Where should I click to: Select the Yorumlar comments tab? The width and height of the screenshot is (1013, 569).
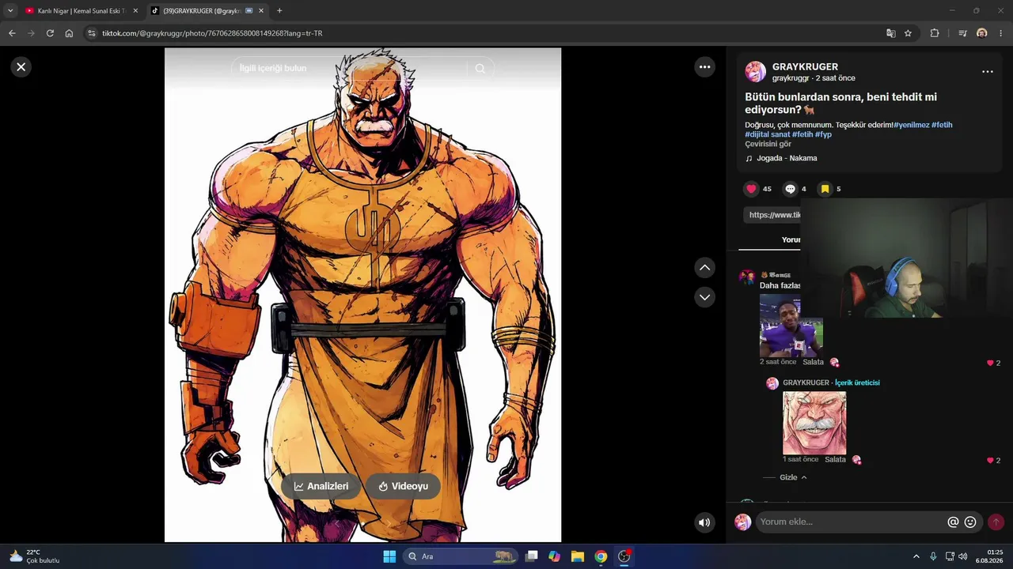pyautogui.click(x=791, y=239)
